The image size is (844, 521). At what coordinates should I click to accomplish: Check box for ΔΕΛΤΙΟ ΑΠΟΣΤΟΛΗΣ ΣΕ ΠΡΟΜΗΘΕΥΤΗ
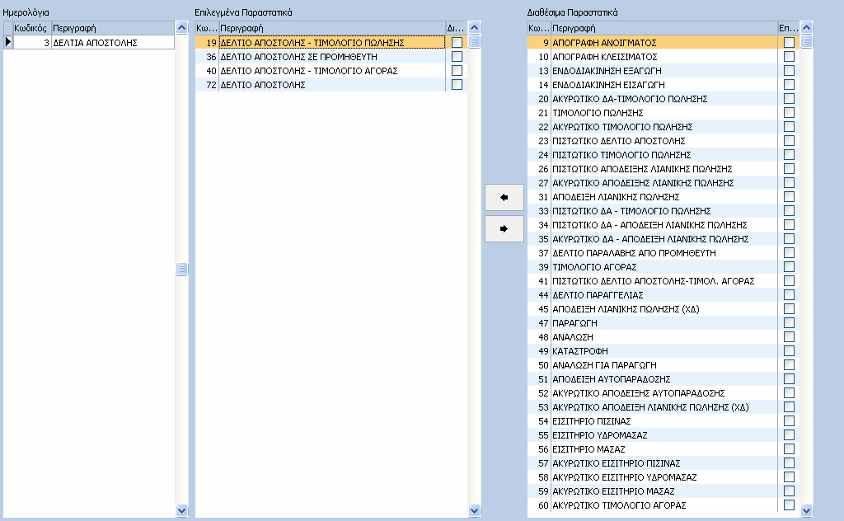pos(457,56)
